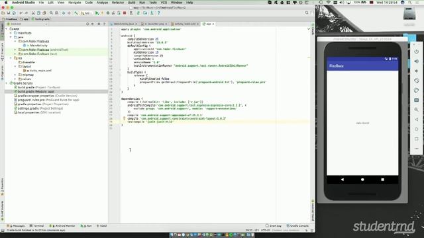Expand the manifests folder
424x238 pixels.
point(11,33)
